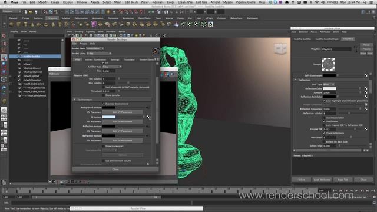377x212 pixels.
Task: Click map button for Reflection Color attribute
Action: 366,88
